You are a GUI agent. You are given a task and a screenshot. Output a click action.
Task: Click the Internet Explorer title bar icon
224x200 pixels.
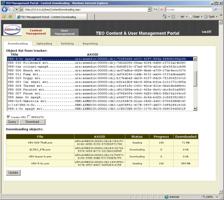pyautogui.click(x=3, y=3)
